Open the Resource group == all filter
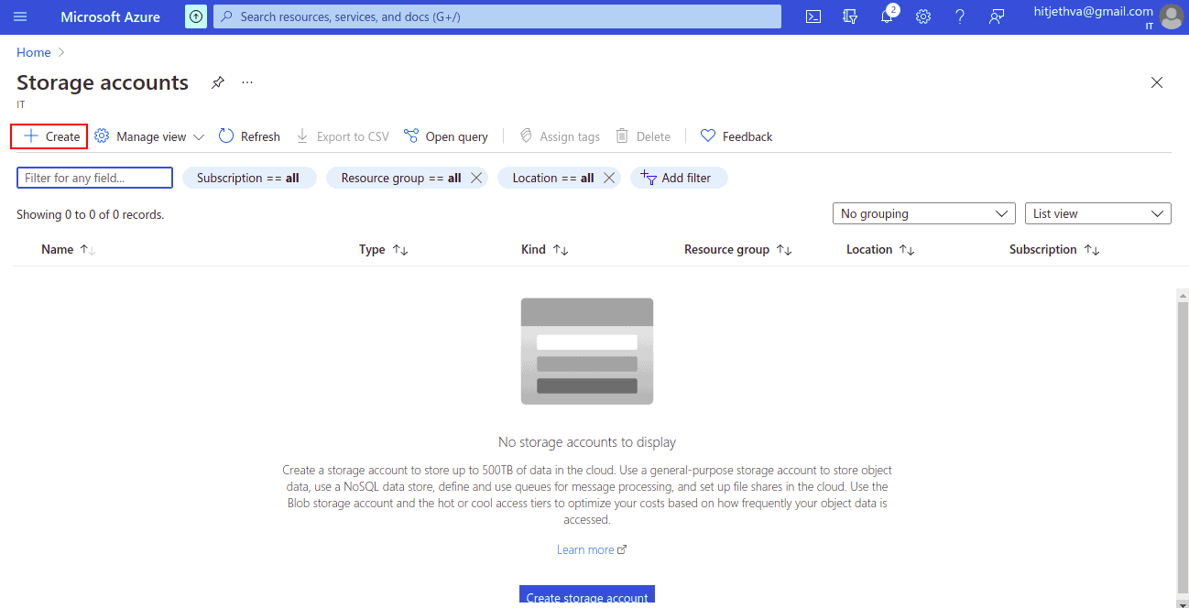 coord(400,178)
